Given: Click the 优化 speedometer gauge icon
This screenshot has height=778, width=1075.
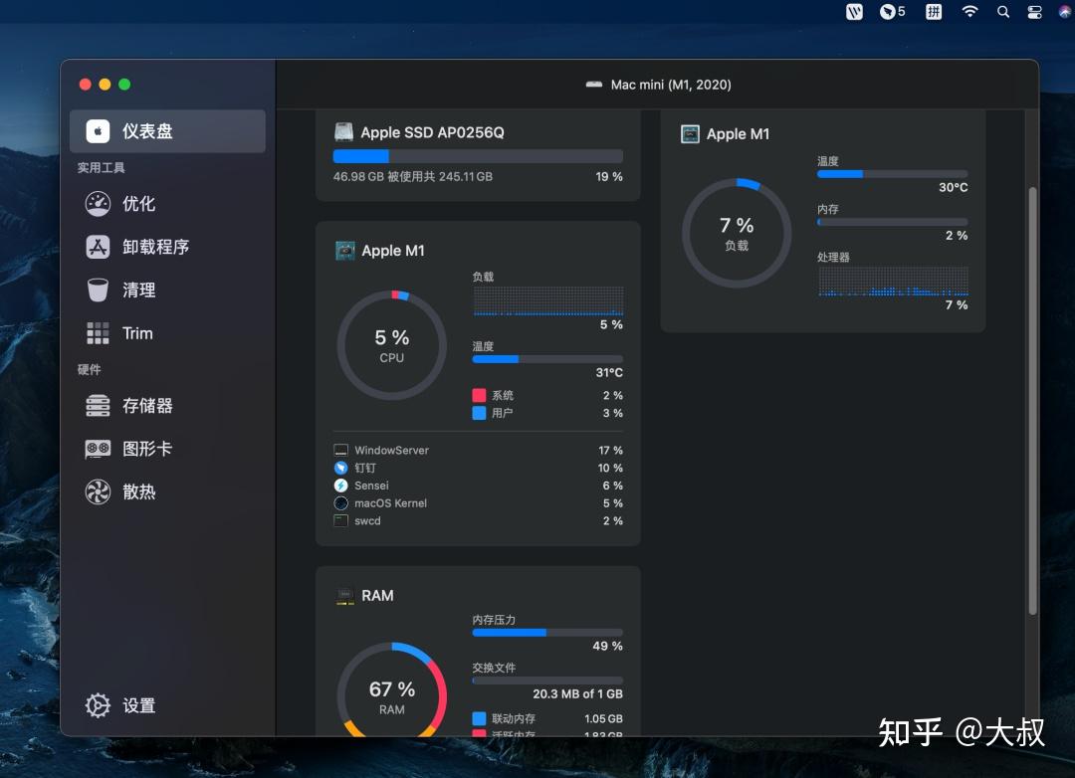Looking at the screenshot, I should [x=98, y=204].
